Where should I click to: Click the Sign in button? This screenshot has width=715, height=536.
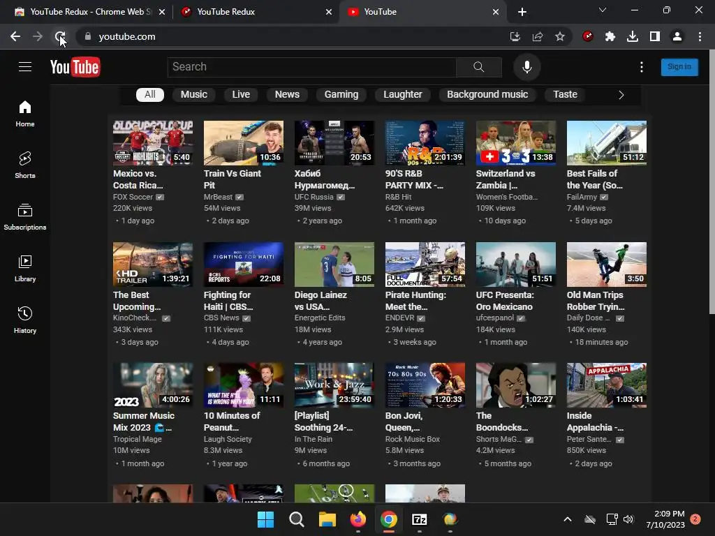(x=679, y=67)
